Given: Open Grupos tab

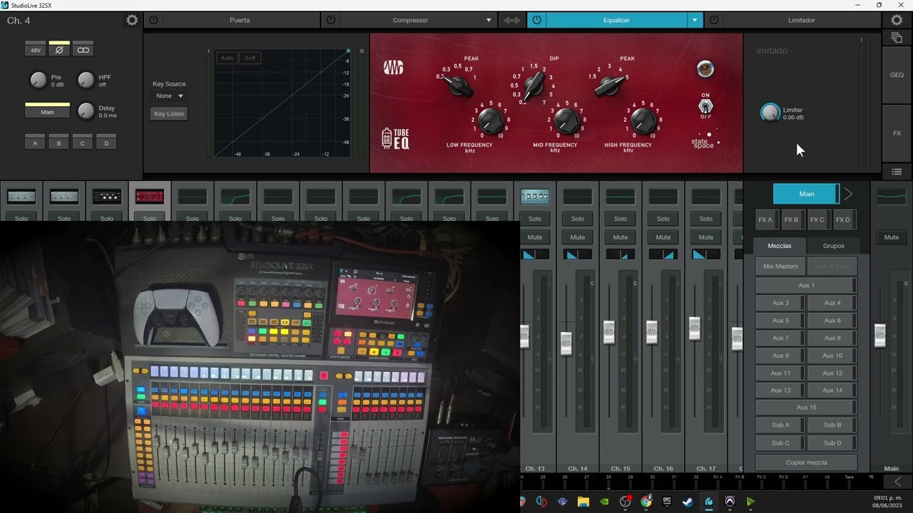Looking at the screenshot, I should (833, 246).
